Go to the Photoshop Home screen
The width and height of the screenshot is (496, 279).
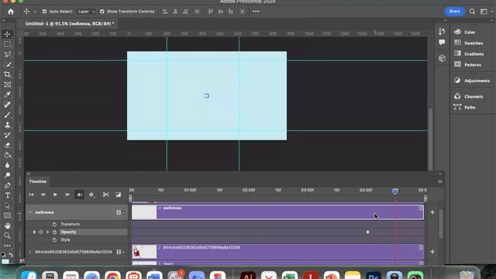11,12
